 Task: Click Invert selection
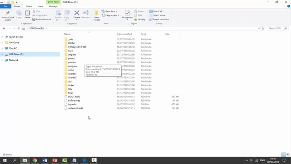pyautogui.click(x=159, y=19)
